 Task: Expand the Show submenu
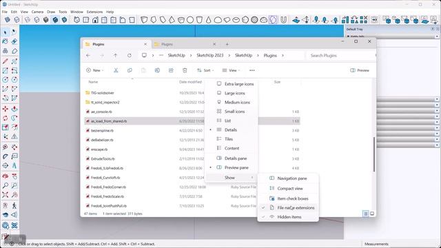(x=232, y=178)
